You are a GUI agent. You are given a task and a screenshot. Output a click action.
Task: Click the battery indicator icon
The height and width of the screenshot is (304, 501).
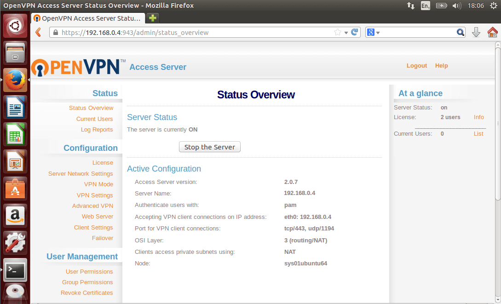click(x=441, y=6)
